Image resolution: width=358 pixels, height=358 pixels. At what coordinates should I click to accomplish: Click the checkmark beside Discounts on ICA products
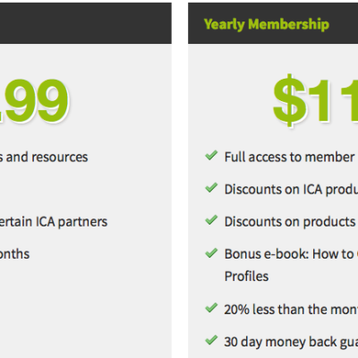[211, 188]
